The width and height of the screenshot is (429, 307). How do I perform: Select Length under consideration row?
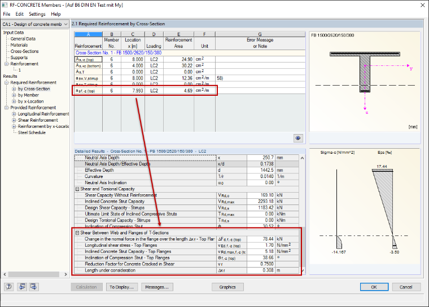(x=187, y=270)
